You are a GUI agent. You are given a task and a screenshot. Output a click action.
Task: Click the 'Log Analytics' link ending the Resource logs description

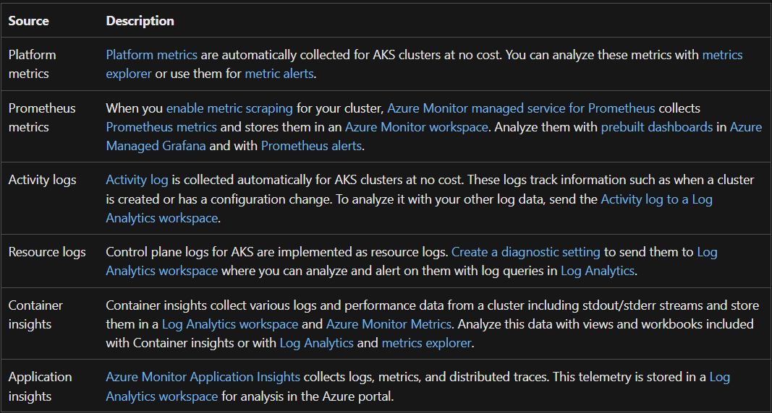tap(598, 271)
